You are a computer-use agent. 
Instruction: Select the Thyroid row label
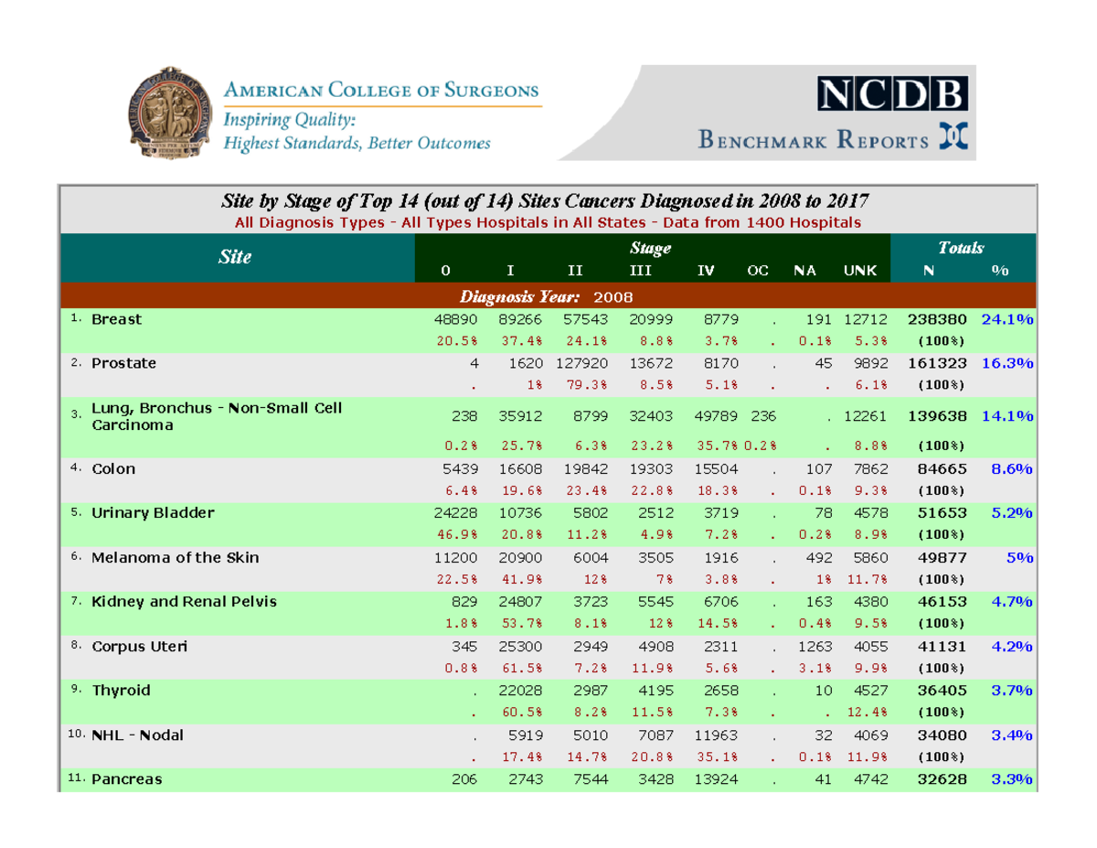(x=121, y=690)
